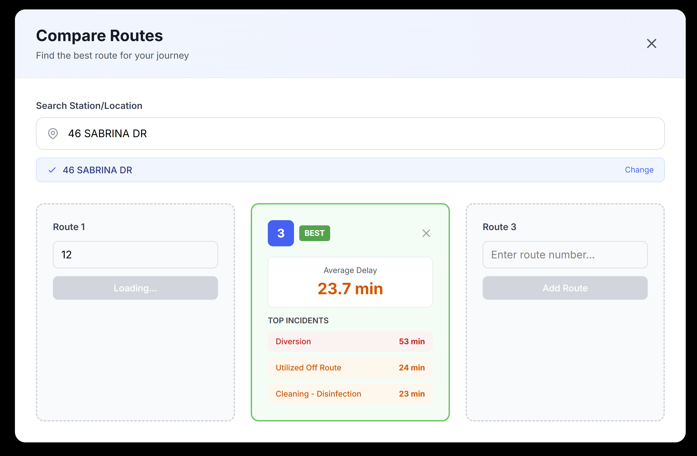Close the Compare Routes dialog
The image size is (697, 456).
651,43
